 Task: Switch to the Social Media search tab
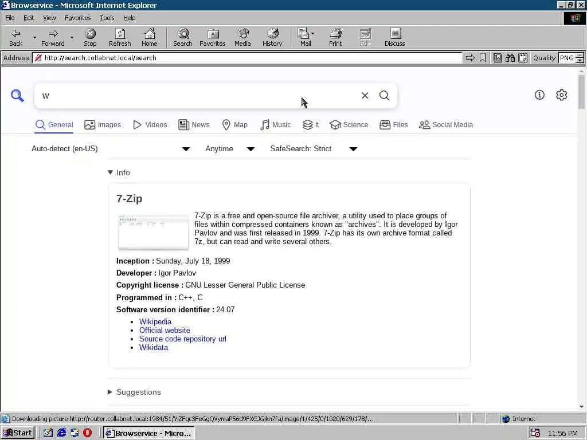pos(446,125)
